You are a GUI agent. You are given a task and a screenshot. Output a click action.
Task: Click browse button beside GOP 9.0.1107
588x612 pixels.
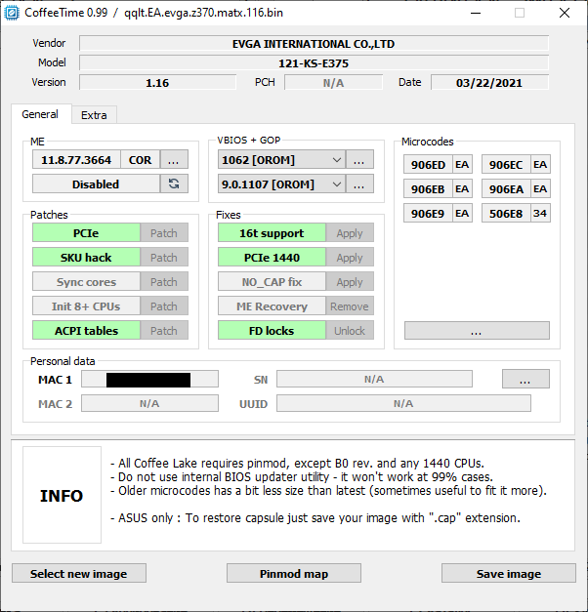click(x=359, y=184)
